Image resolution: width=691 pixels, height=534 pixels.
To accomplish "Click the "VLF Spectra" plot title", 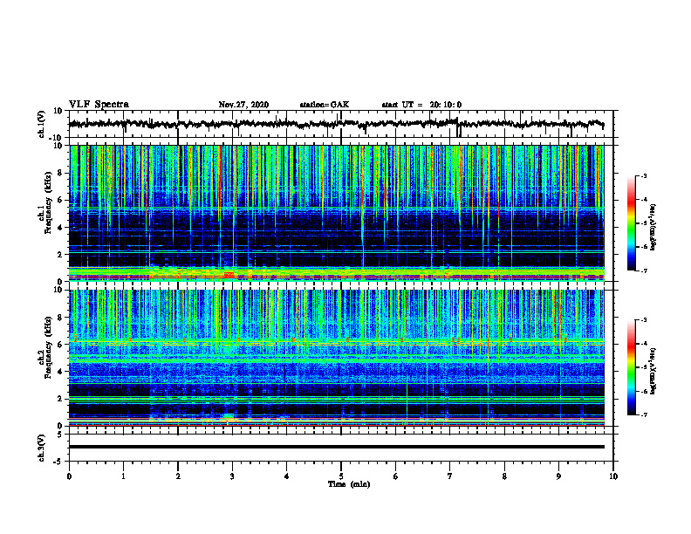I will [99, 104].
